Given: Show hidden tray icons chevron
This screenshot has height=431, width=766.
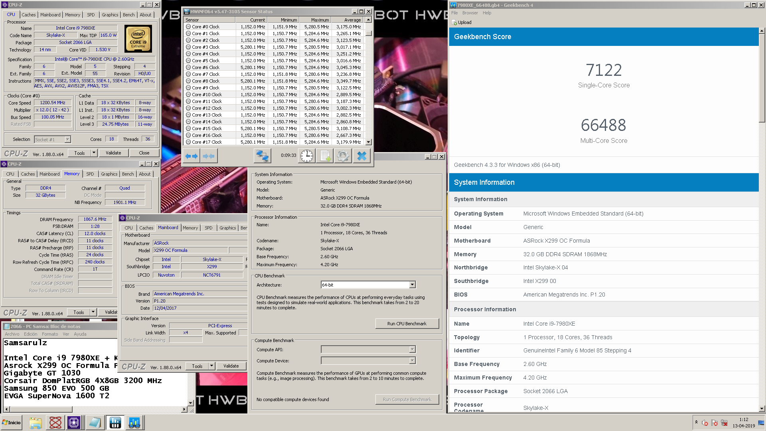Looking at the screenshot, I should [x=696, y=422].
